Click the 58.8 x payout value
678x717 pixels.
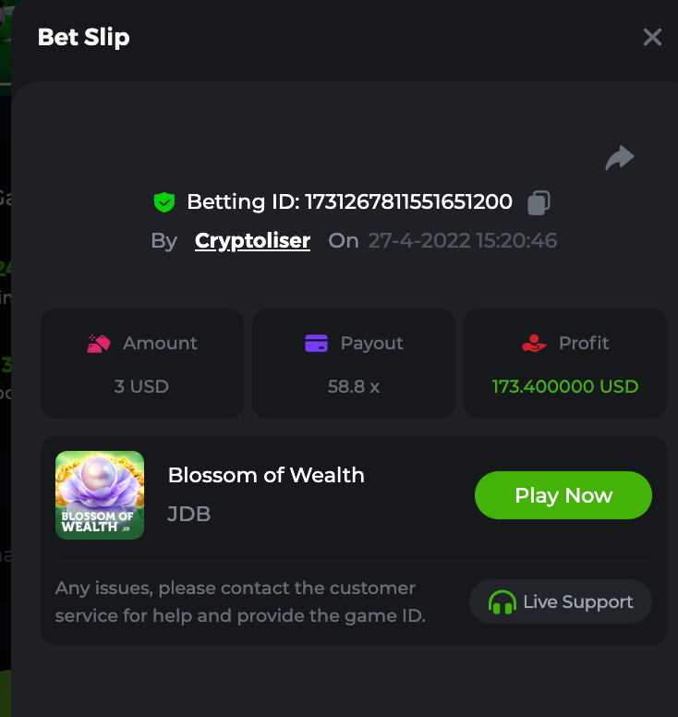(354, 386)
